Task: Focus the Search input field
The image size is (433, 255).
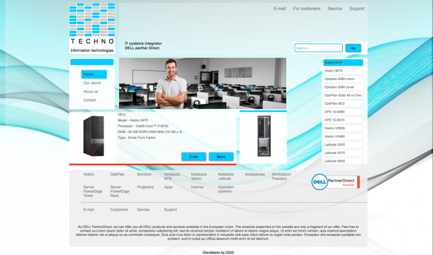Action: coord(318,48)
